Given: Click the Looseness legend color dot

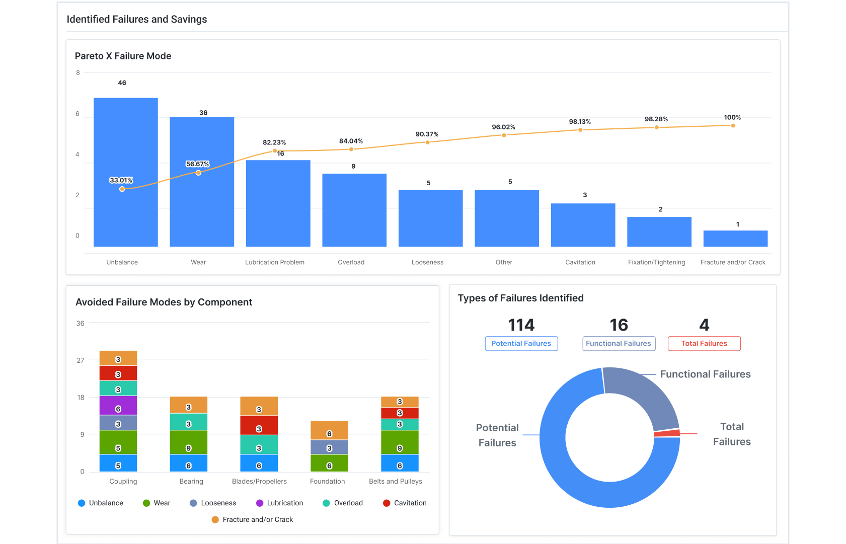Looking at the screenshot, I should [193, 503].
